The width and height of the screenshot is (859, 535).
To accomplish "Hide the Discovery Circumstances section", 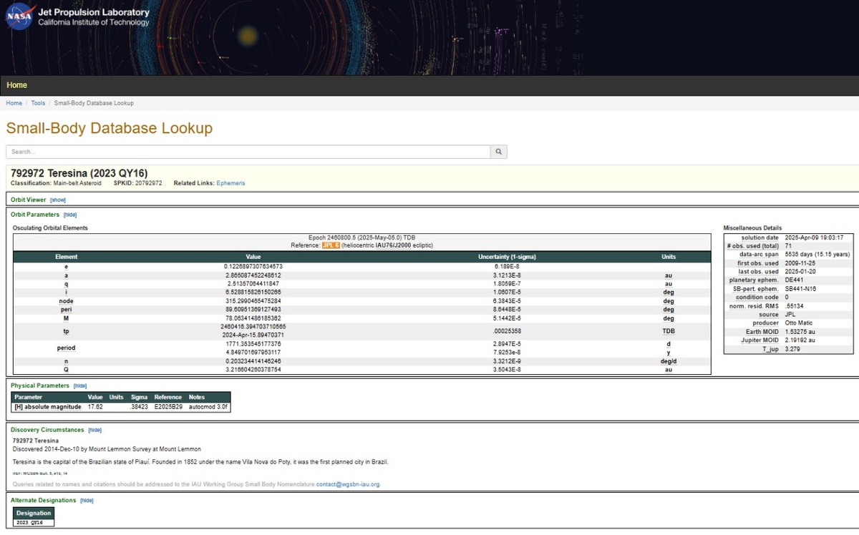I will 94,430.
